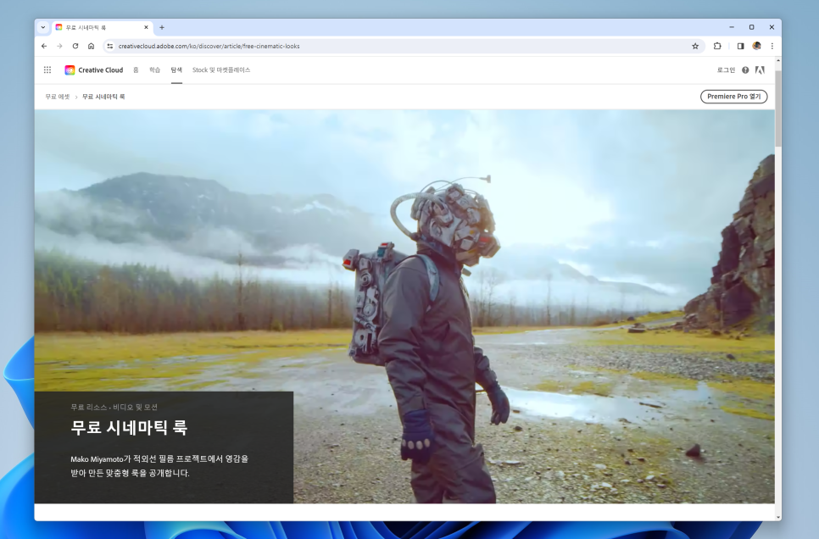819x539 pixels.
Task: Click the page vertical scrollbar thumb
Action: pyautogui.click(x=778, y=108)
